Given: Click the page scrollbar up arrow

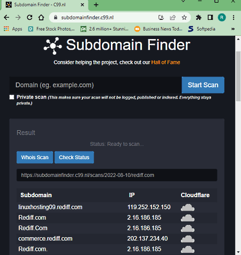Looking at the screenshot, I should click(x=238, y=39).
